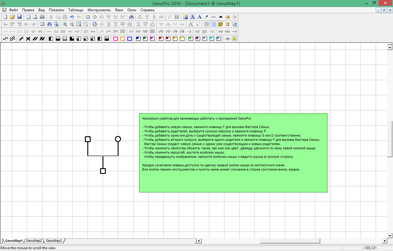
Task: Choose the cyan corner fill swatch
Action: [212, 39]
